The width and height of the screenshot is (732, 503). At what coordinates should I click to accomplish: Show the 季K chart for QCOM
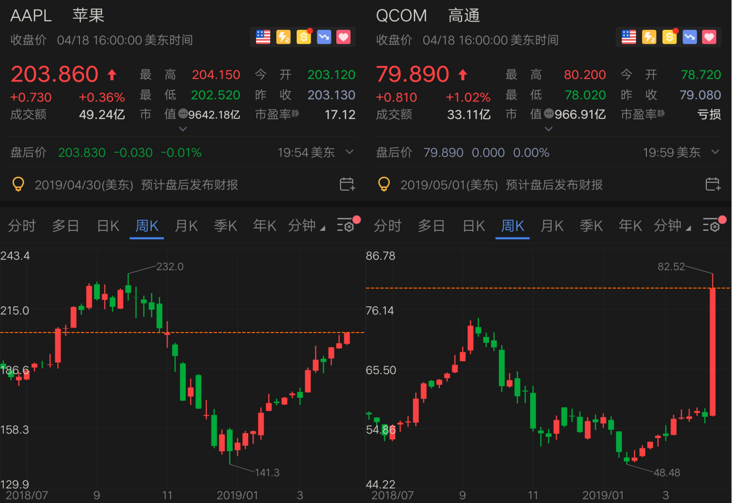pos(591,226)
